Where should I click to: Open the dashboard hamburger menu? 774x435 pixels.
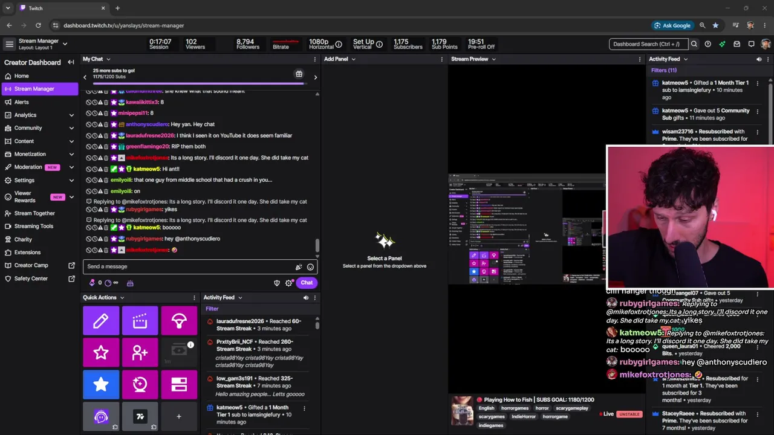[9, 43]
